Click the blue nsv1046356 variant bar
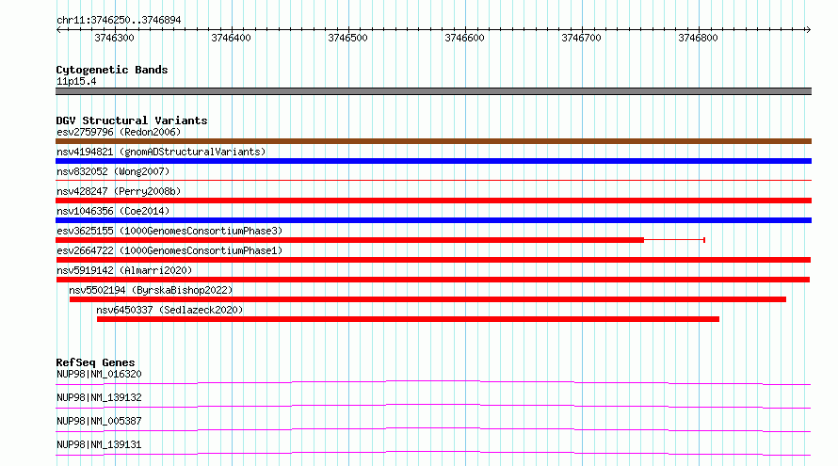838x466 pixels. pos(433,220)
